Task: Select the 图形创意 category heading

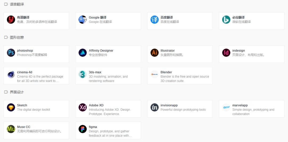Action: (x=17, y=37)
